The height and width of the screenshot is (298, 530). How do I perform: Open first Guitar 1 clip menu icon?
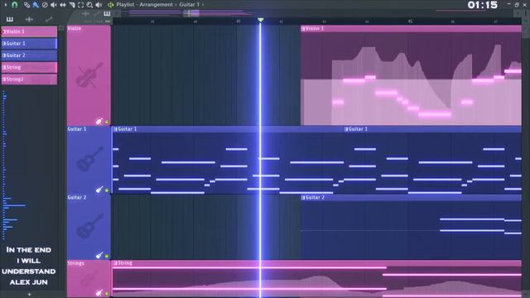pyautogui.click(x=115, y=129)
